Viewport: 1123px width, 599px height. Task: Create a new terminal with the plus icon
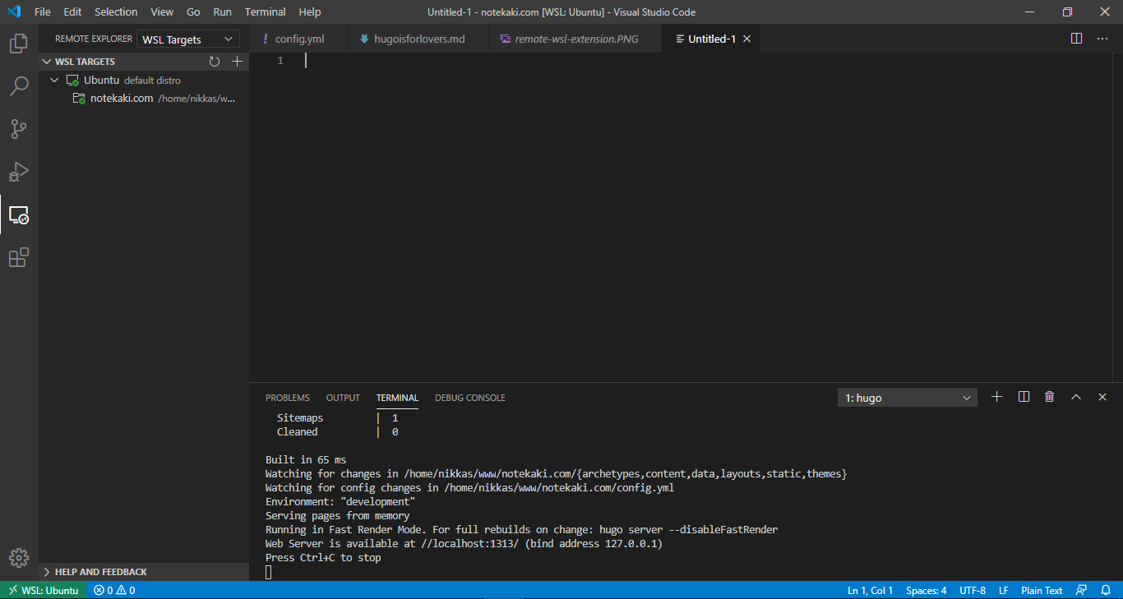[996, 396]
